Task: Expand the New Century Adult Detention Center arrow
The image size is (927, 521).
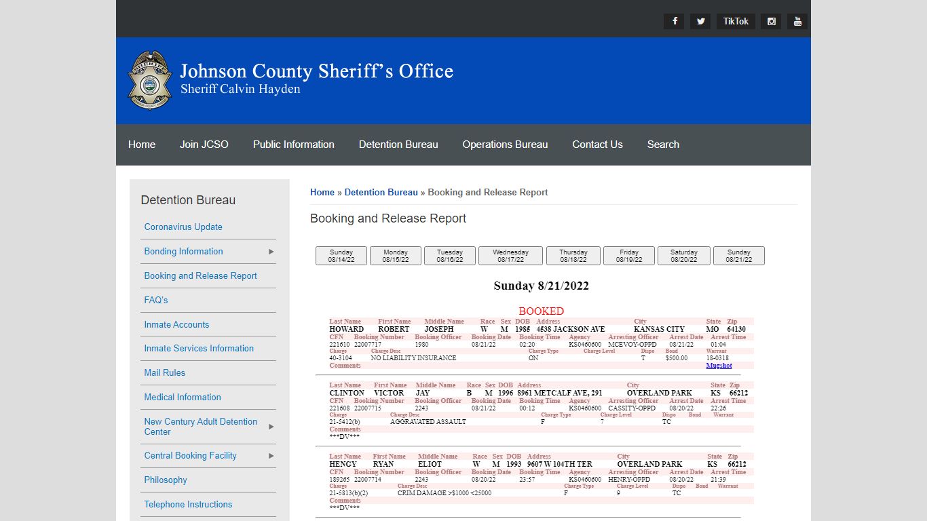Action: coord(271,427)
